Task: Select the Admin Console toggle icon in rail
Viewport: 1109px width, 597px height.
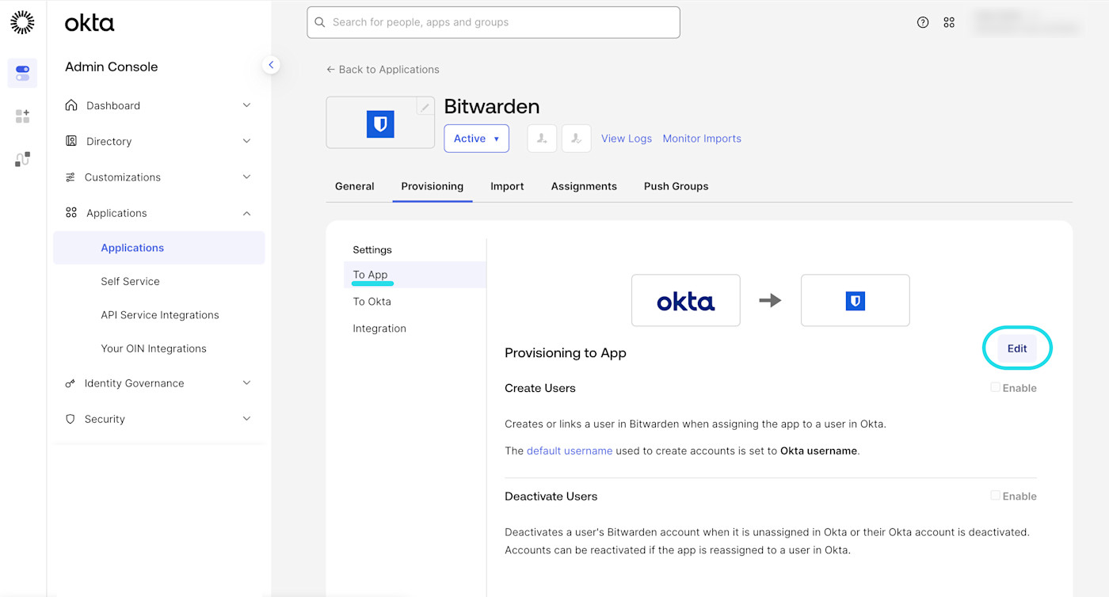Action: (22, 74)
